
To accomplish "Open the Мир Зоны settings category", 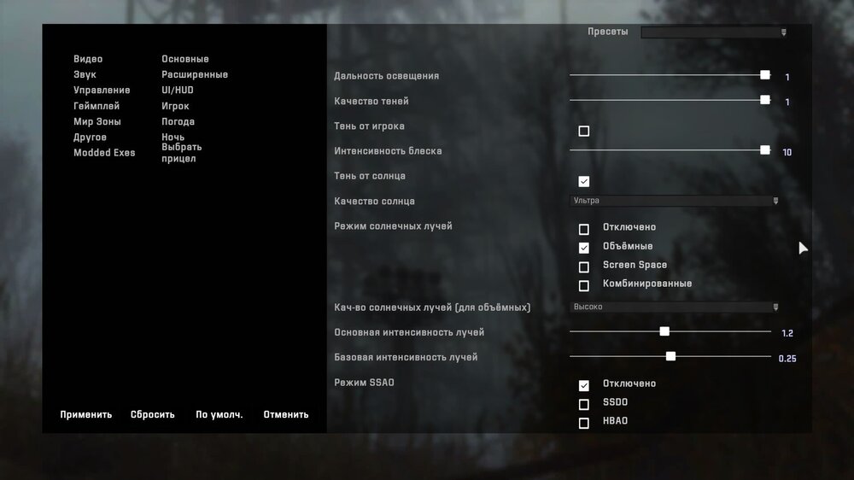I will point(97,121).
